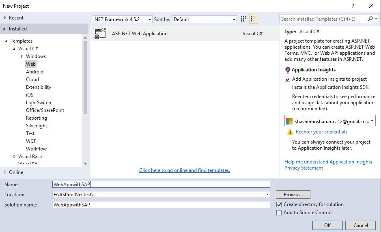Toggle Create directory for solution checkbox
The width and height of the screenshot is (381, 232).
click(279, 204)
